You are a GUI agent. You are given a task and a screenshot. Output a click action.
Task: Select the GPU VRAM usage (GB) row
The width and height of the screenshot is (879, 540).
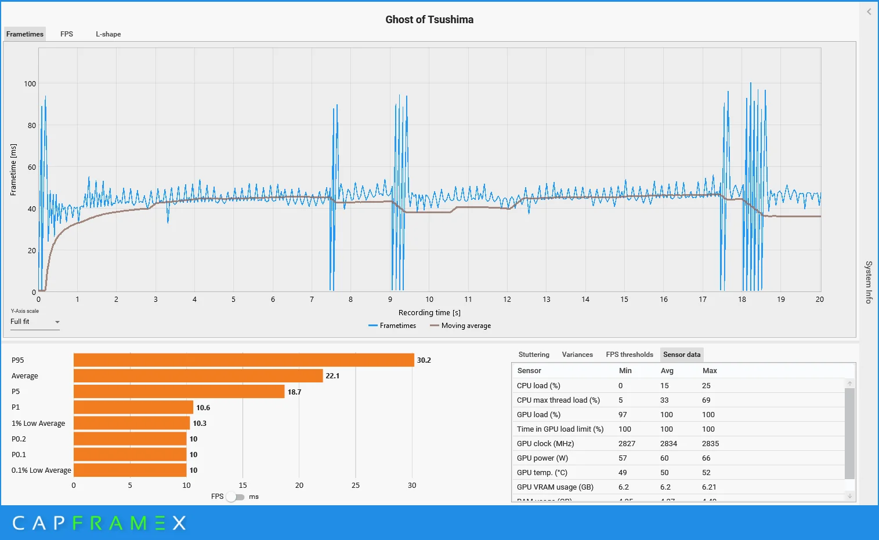(678, 487)
